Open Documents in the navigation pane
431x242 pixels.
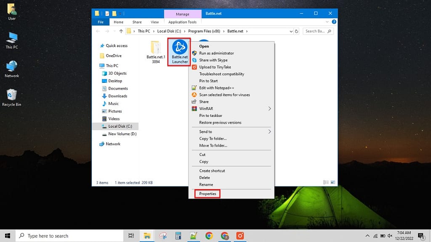[x=118, y=88]
